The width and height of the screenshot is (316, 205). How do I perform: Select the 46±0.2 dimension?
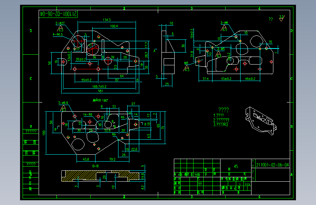[250, 79]
